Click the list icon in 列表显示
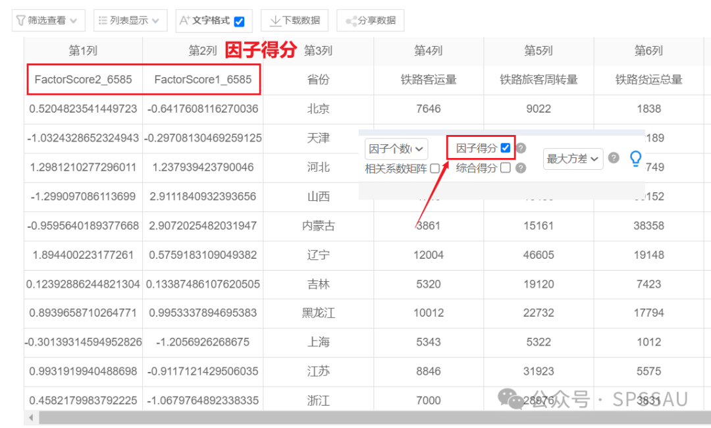 [103, 20]
